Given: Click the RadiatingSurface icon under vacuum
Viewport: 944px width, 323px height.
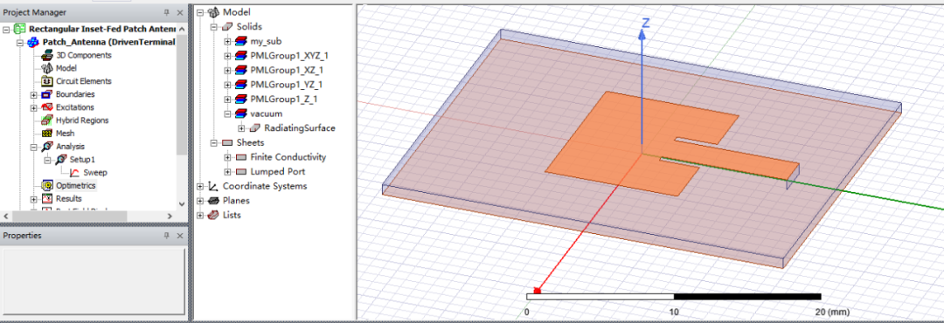Looking at the screenshot, I should (255, 128).
